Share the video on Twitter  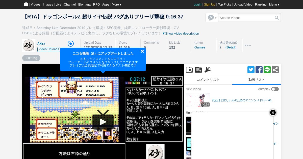(x=251, y=70)
